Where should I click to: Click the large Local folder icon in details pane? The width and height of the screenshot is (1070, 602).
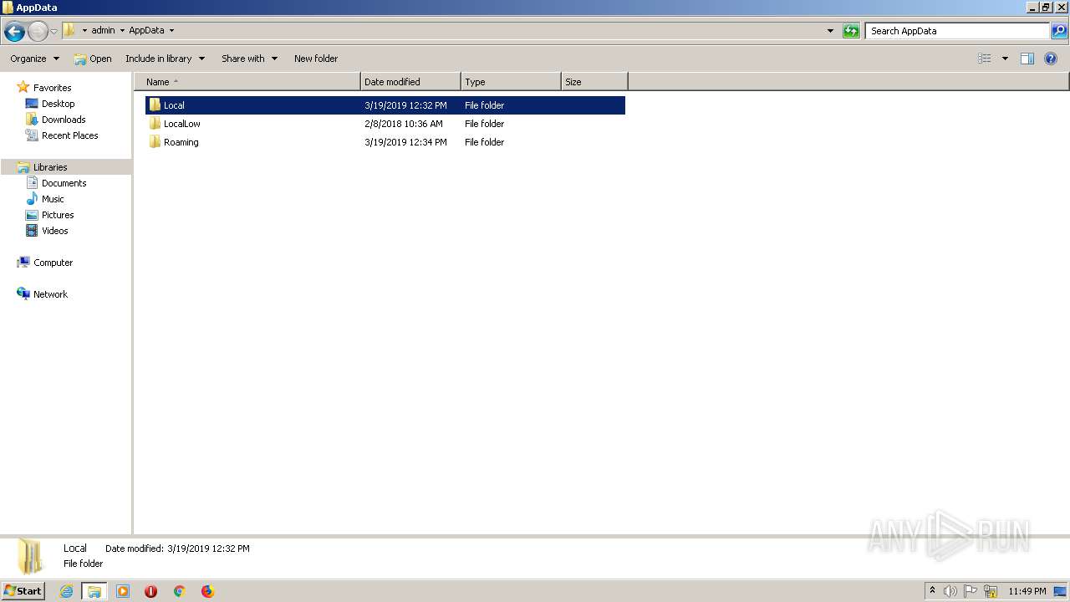point(31,556)
